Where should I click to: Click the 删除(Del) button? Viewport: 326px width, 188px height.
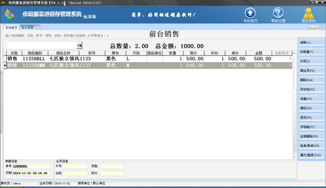(311, 80)
